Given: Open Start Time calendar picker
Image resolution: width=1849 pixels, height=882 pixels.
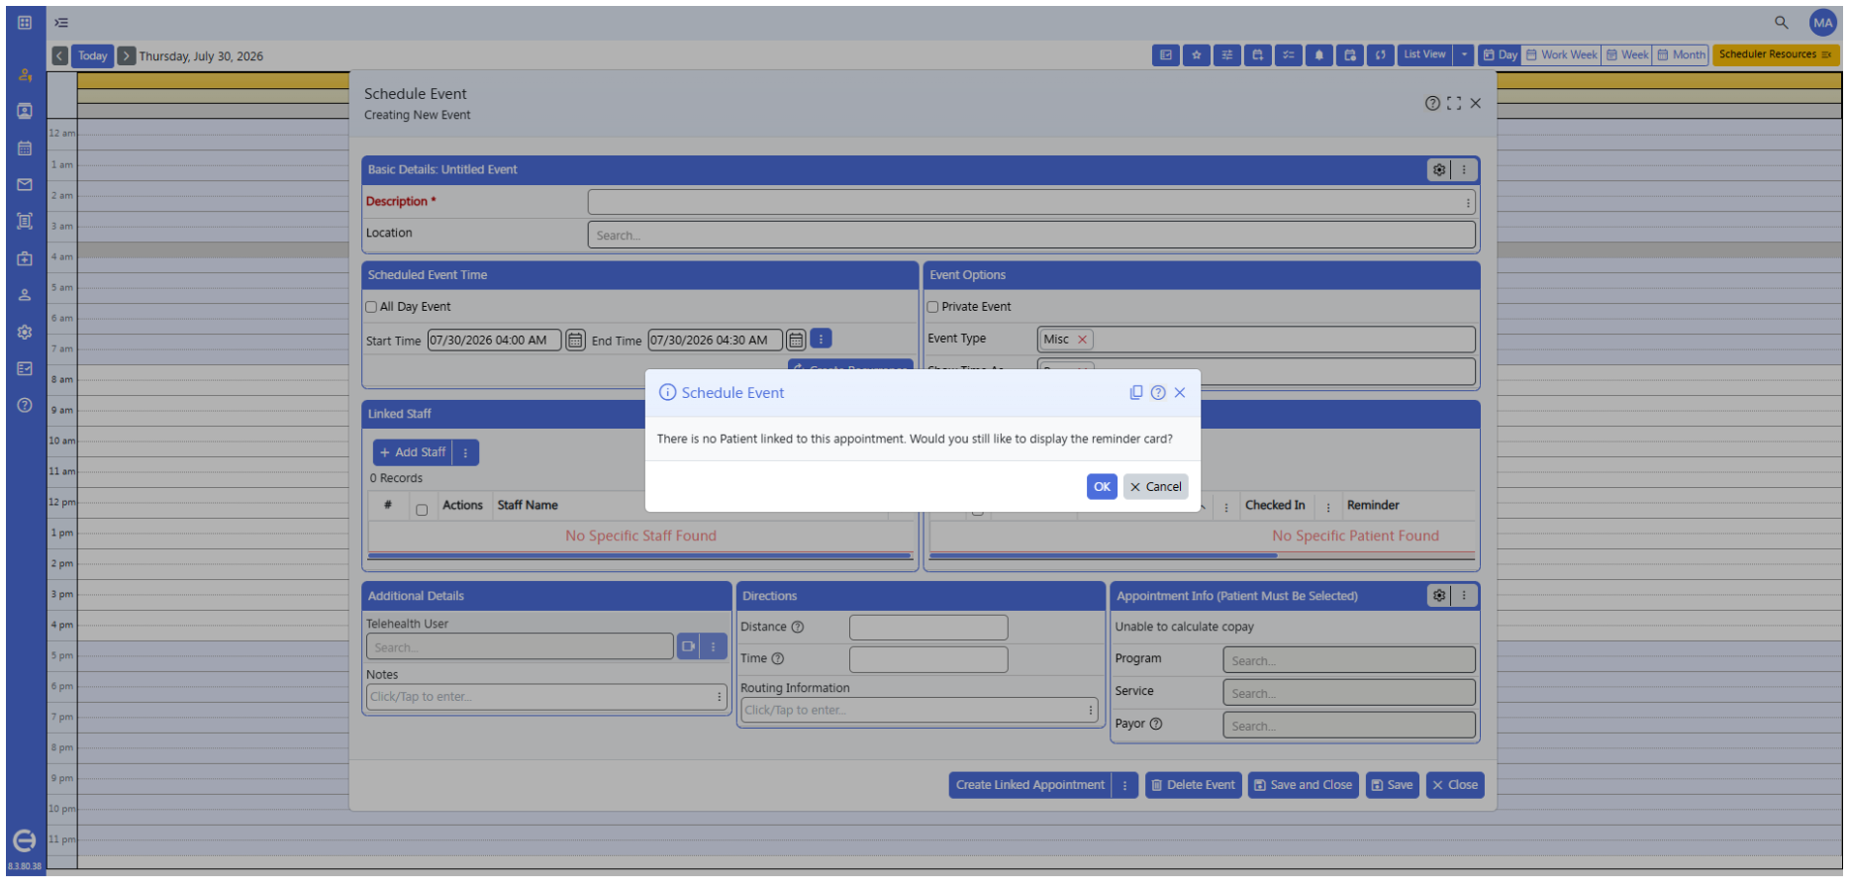Looking at the screenshot, I should tap(575, 341).
